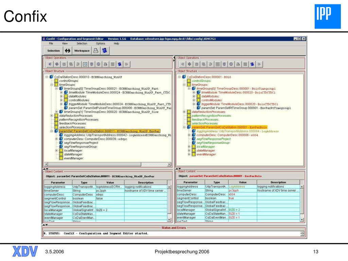Select the 'pc2pph' value cell for timeServer
The height and width of the screenshot is (261, 348).
coord(110,191)
